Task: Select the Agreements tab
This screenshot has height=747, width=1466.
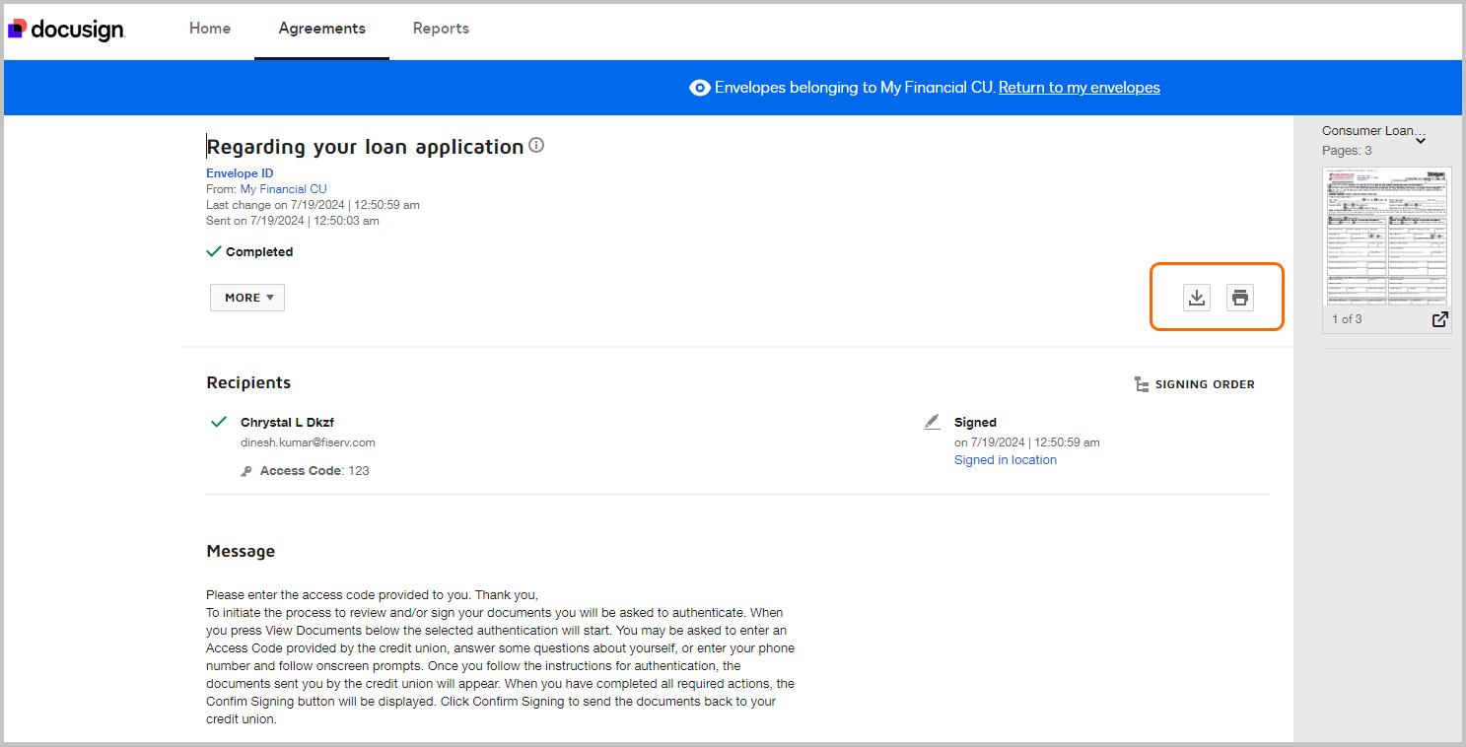Action: pyautogui.click(x=321, y=29)
